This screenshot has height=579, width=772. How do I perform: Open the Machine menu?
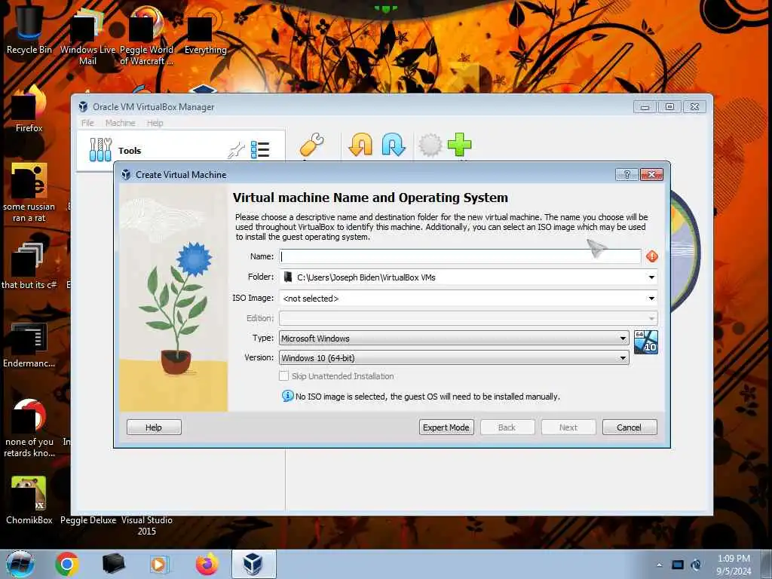click(x=120, y=123)
